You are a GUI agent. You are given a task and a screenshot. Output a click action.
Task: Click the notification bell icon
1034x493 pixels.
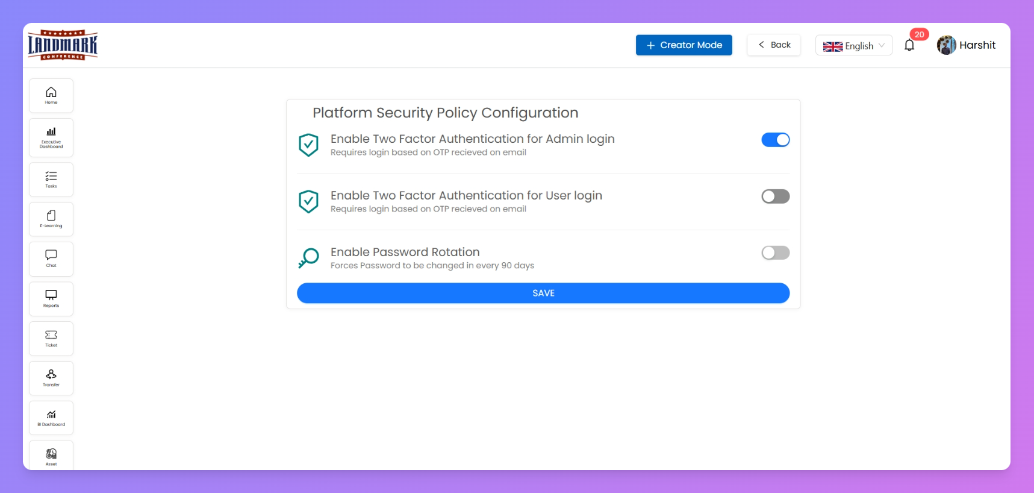tap(909, 45)
